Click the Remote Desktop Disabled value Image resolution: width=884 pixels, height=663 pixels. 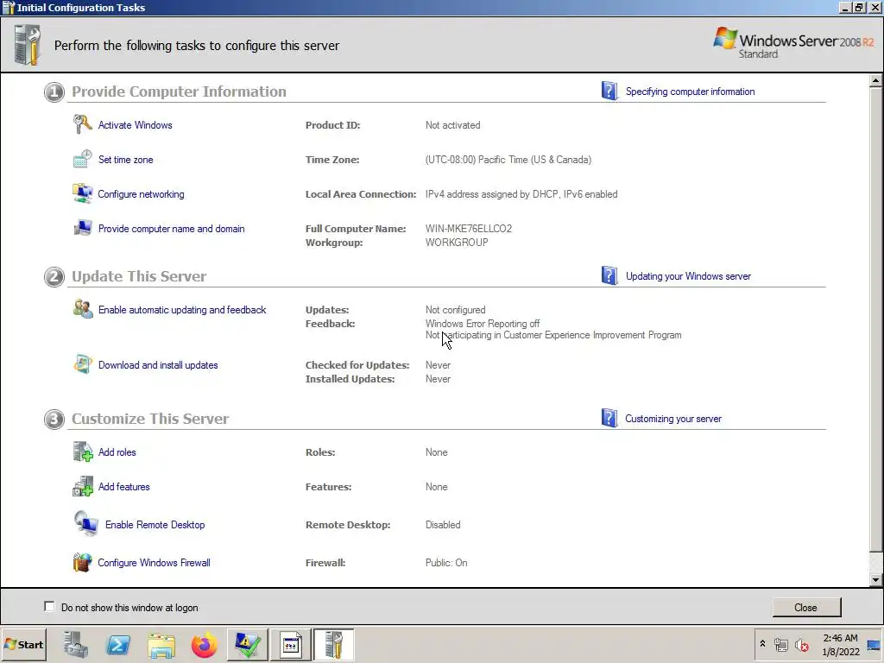443,524
